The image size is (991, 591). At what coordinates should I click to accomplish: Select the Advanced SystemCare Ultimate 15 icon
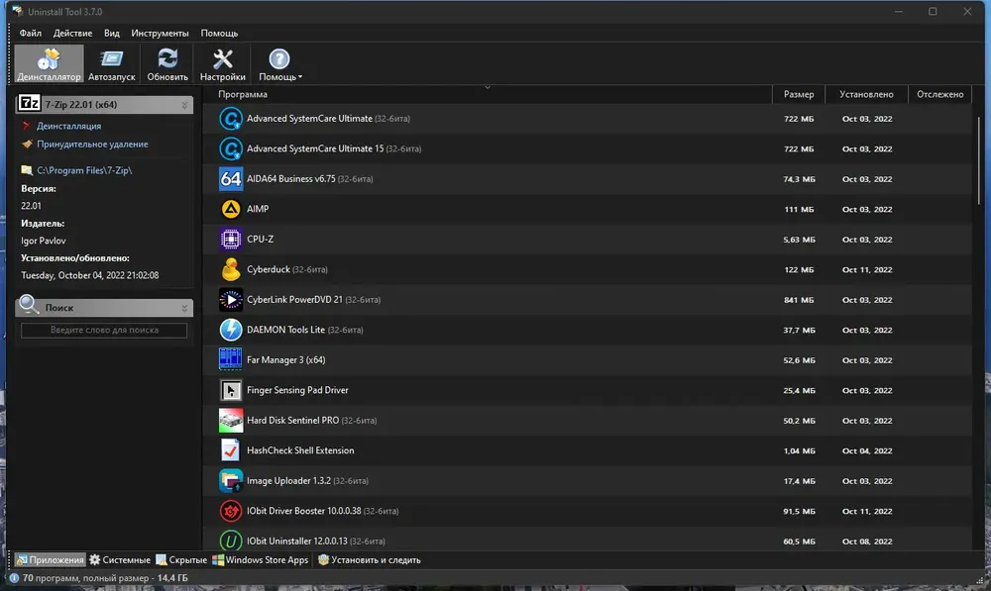click(231, 149)
